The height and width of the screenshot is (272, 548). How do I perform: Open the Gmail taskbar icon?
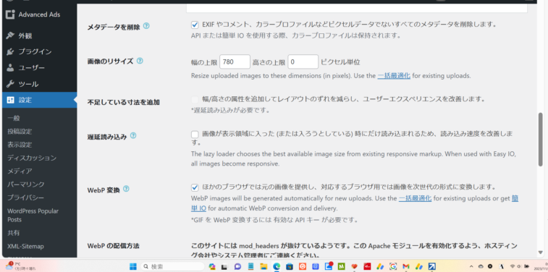point(406,266)
